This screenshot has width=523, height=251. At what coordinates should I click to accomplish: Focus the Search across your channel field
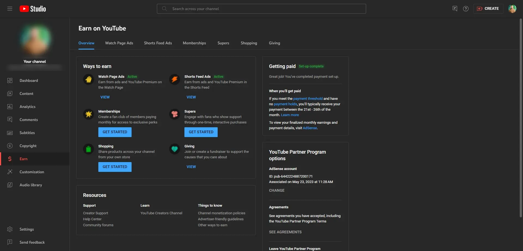tap(261, 9)
